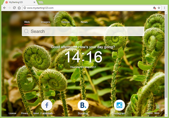The width and height of the screenshot is (169, 118).
Task: Switch to the Videos search tab
Action: coord(65,22)
